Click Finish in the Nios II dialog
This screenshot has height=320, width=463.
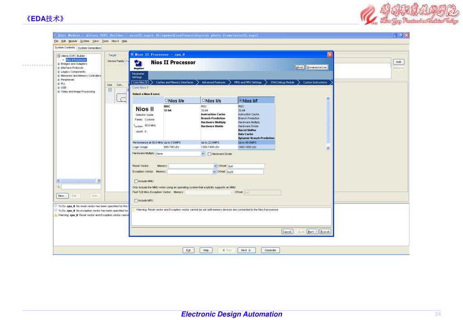pos(325,232)
